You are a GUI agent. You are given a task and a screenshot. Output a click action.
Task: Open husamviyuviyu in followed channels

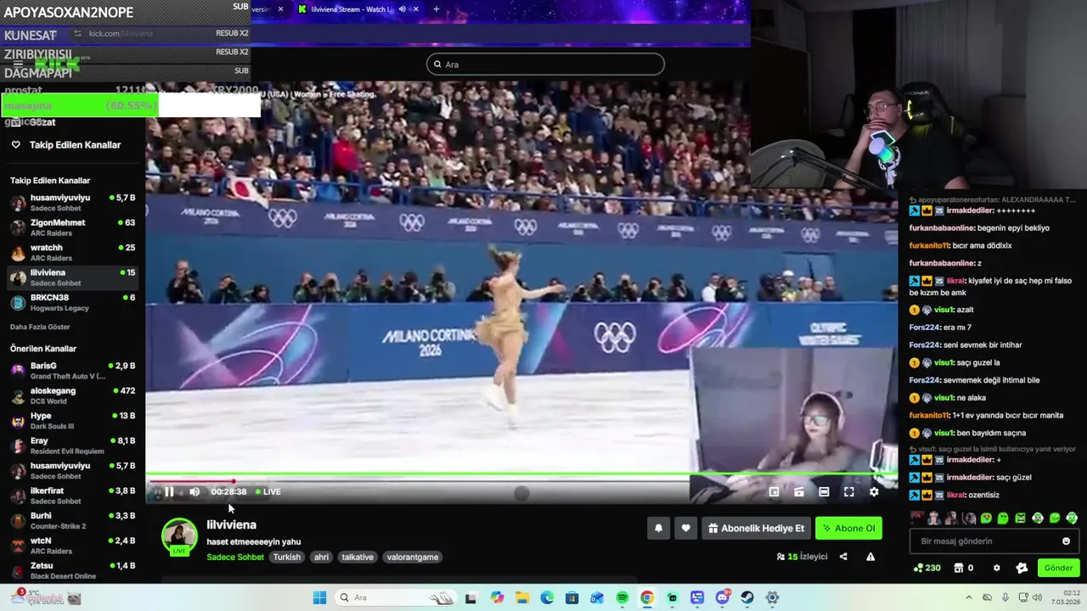click(x=72, y=202)
